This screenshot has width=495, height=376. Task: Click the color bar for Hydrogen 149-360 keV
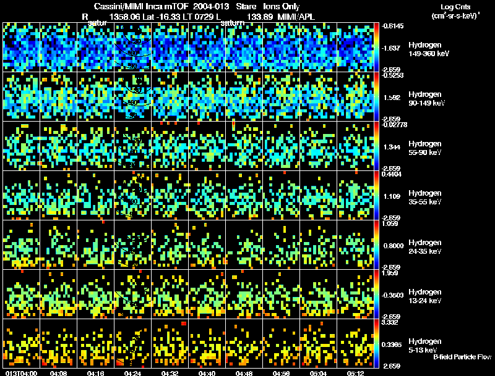point(376,47)
